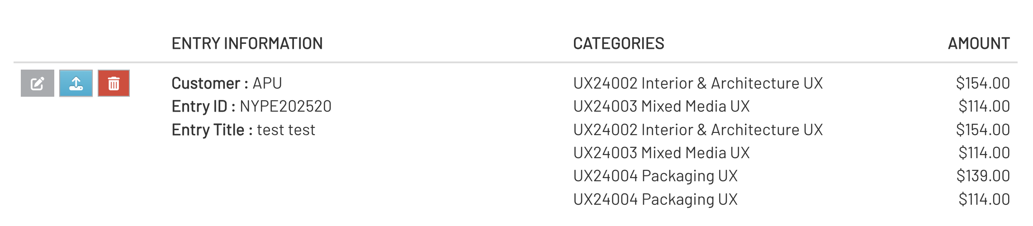Click the second $154.00 amount

tap(983, 130)
